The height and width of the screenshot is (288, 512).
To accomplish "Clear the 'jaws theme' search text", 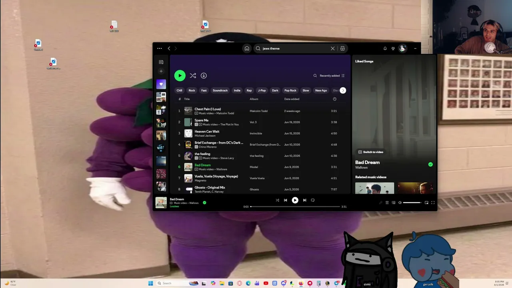I will coord(332,48).
